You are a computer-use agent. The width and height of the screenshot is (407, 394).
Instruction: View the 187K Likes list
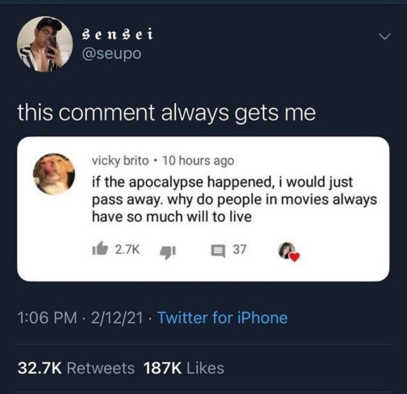coord(184,368)
